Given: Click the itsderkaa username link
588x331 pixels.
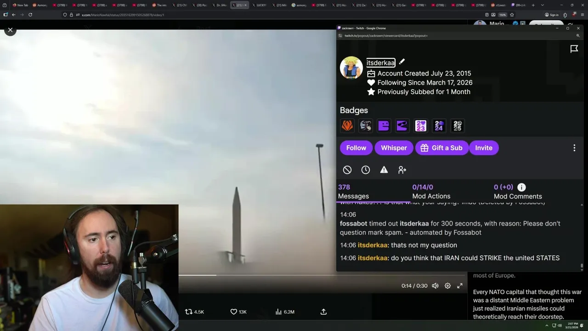Looking at the screenshot, I should tap(380, 63).
